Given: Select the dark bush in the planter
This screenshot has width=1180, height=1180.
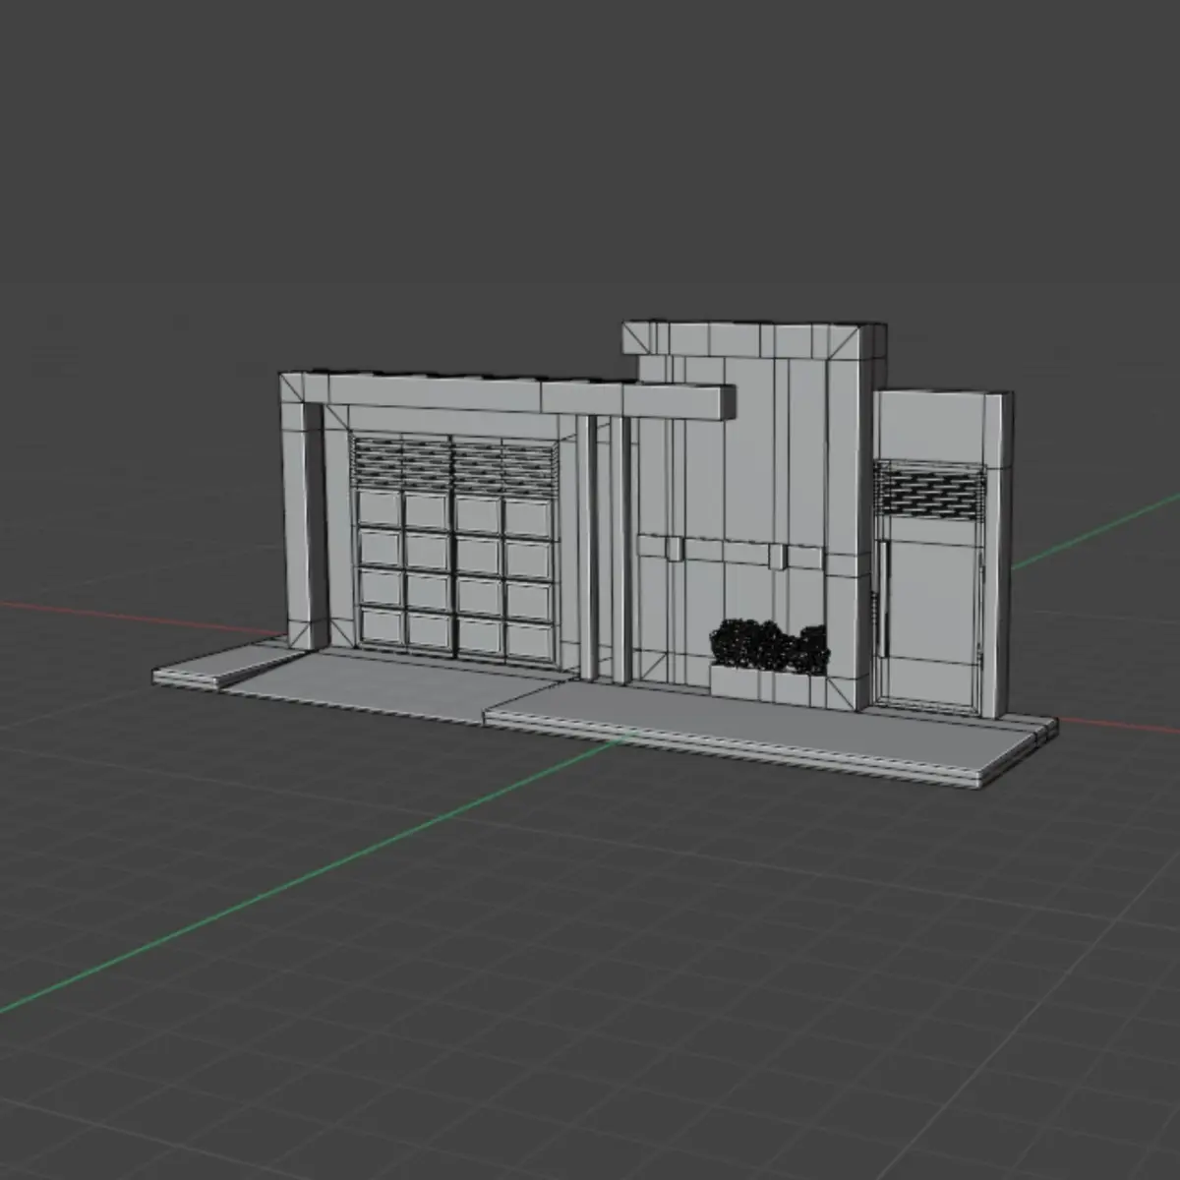Looking at the screenshot, I should coord(770,646).
